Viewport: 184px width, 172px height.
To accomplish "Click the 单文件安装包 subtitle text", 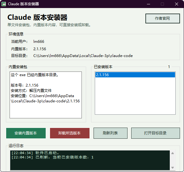I will (49, 25).
